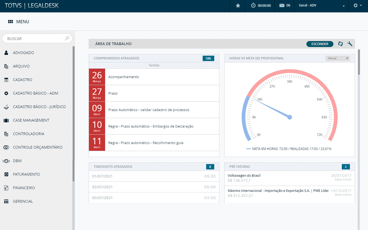Open work area settings wrench icon
The image size is (368, 230).
tap(350, 44)
